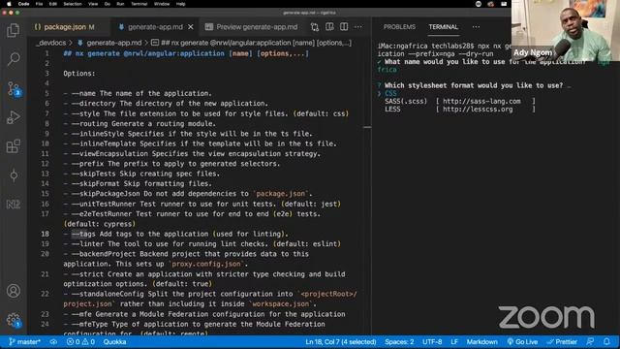The width and height of the screenshot is (620, 349).
Task: Open the Manage gear icon
Action: 14,319
